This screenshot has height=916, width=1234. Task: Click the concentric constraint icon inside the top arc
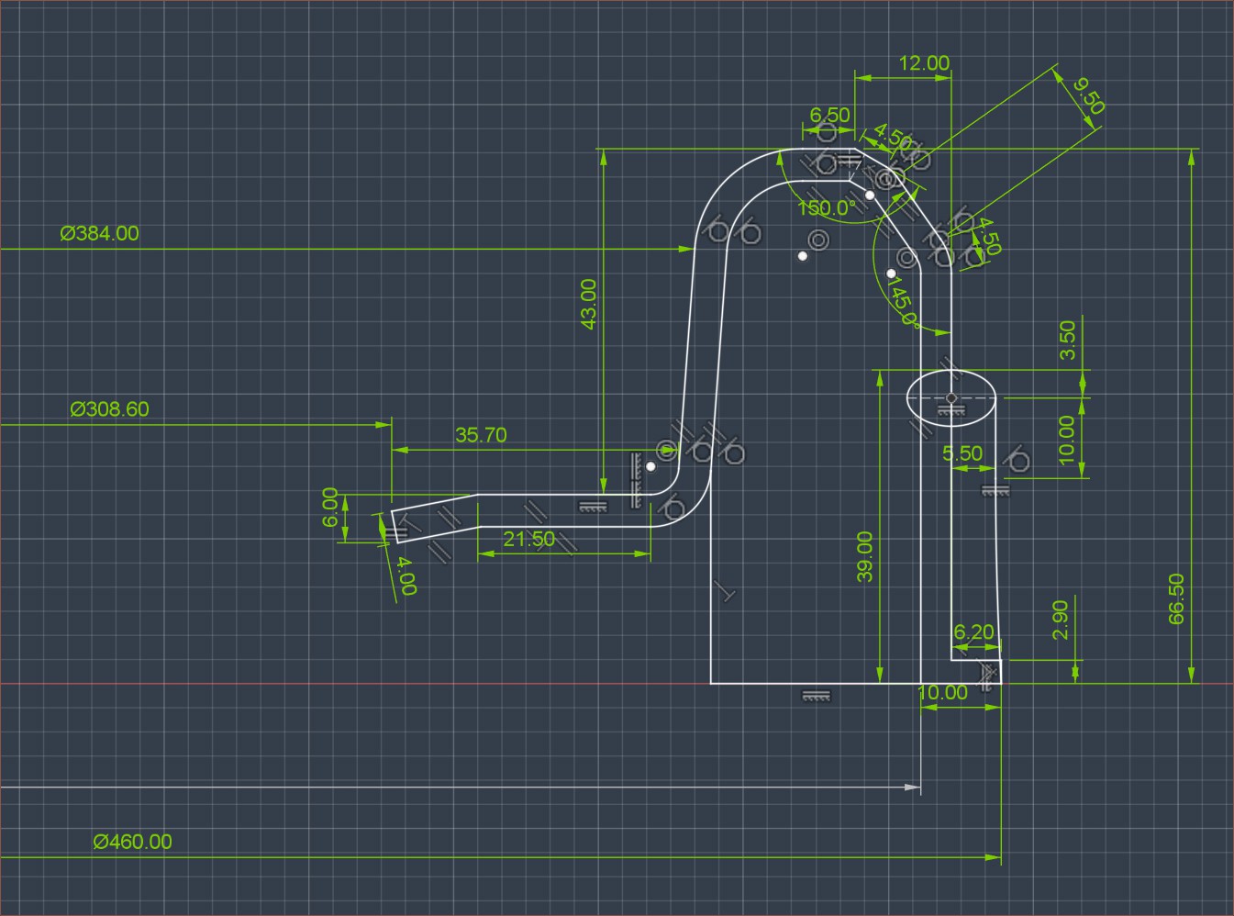tap(818, 240)
